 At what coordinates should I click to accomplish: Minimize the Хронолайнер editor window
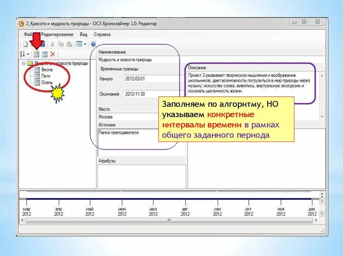pos(294,22)
